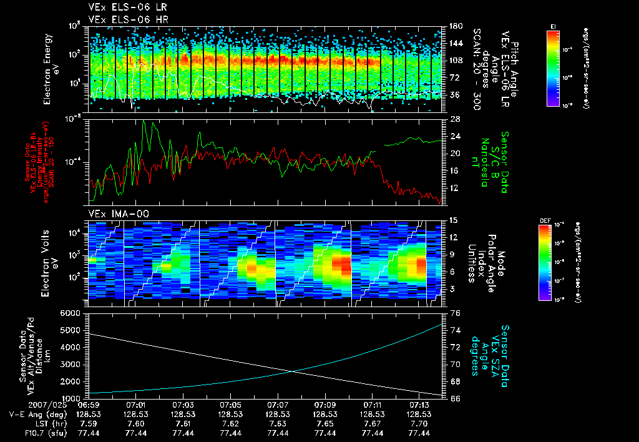Click the LST value '7.61'
This screenshot has width=639, height=442.
(183, 424)
